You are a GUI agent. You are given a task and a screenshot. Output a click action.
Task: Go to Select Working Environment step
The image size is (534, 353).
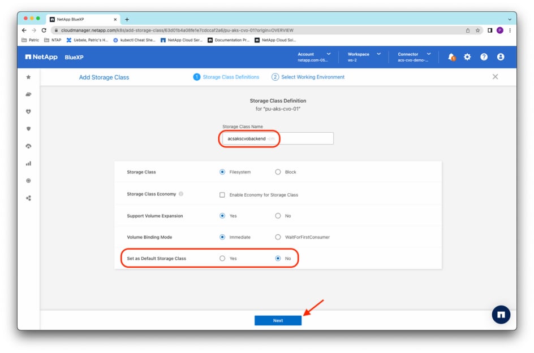(x=308, y=77)
